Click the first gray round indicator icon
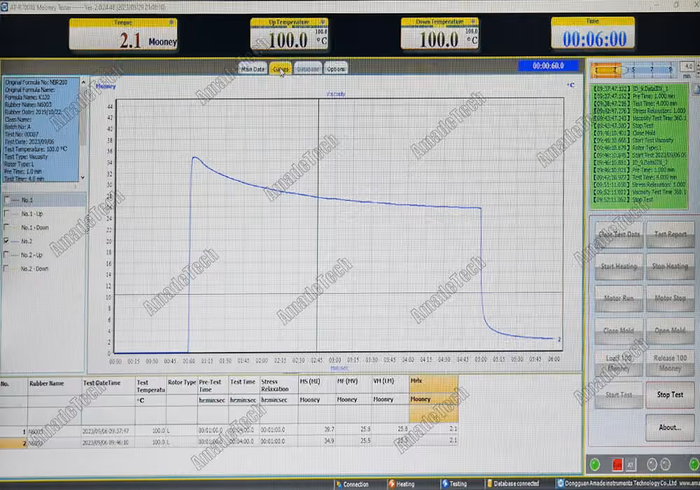700x490 pixels. (652, 465)
